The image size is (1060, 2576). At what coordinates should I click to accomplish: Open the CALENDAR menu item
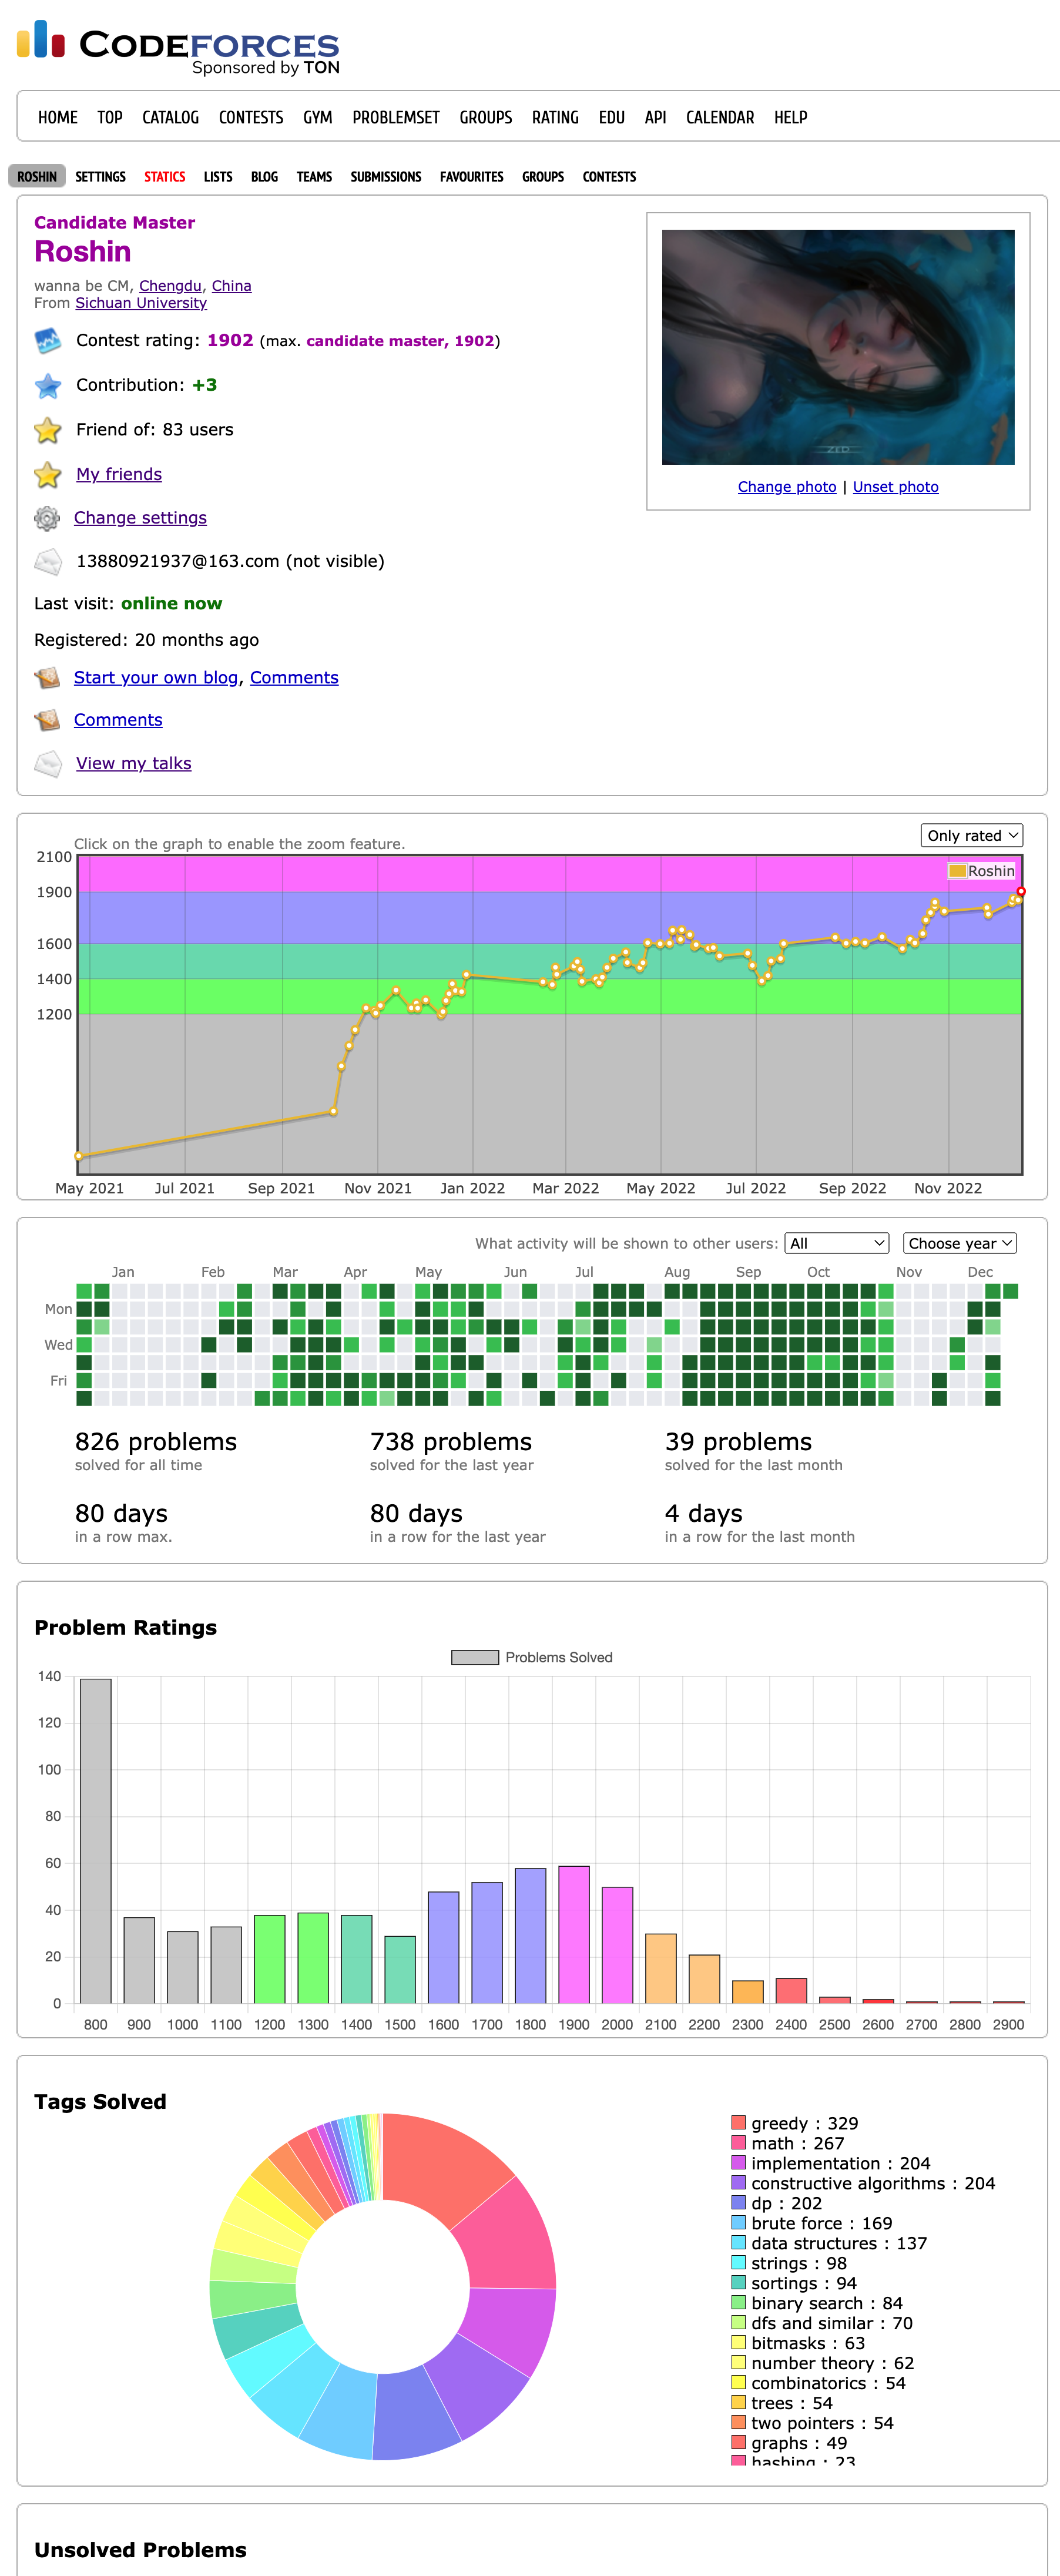point(720,117)
